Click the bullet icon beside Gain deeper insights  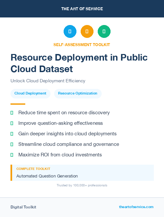(12, 134)
